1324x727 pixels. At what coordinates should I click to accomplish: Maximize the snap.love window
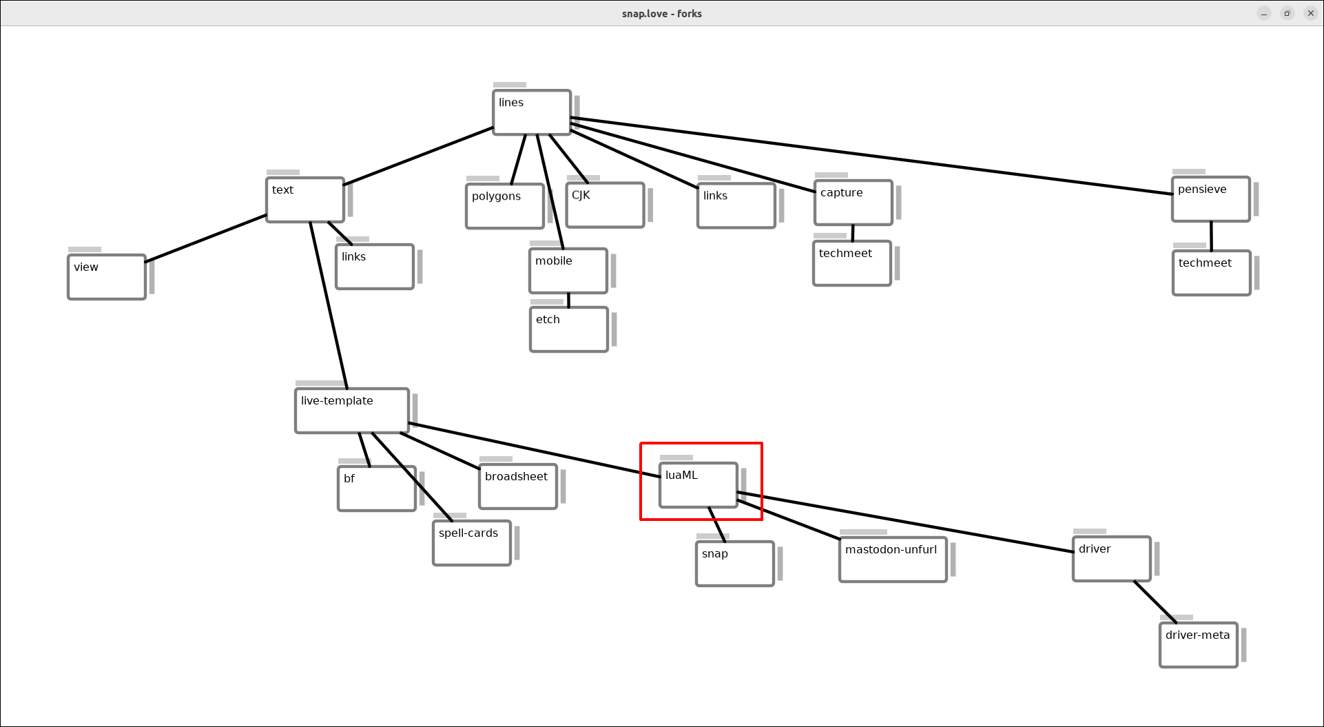[1287, 14]
